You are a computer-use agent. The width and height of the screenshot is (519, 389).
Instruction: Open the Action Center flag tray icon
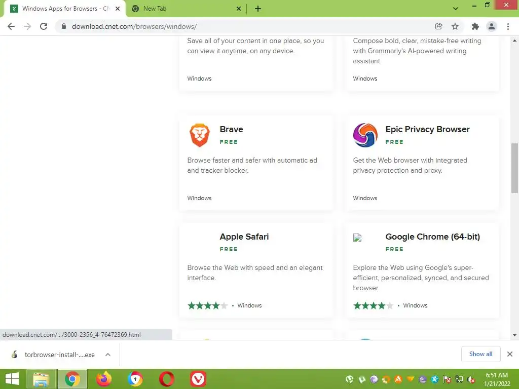(447, 379)
